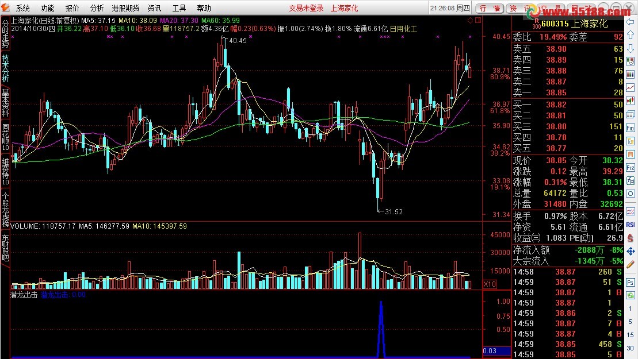Click the 大宗流入 value -1345万
This screenshot has width=638, height=359.
click(x=589, y=261)
